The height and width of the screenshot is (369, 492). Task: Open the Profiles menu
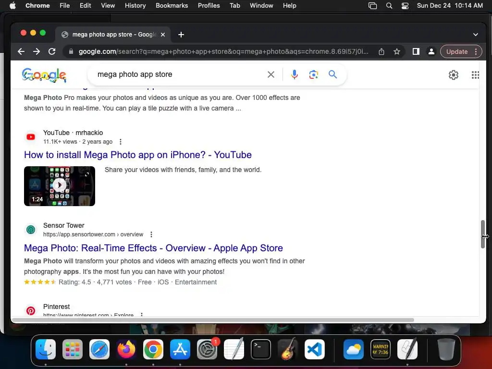coord(209,5)
